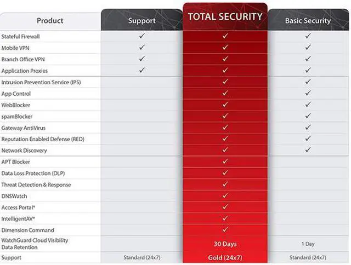351x265 pixels.
Task: Click the Product header cell
Action: [50, 21]
